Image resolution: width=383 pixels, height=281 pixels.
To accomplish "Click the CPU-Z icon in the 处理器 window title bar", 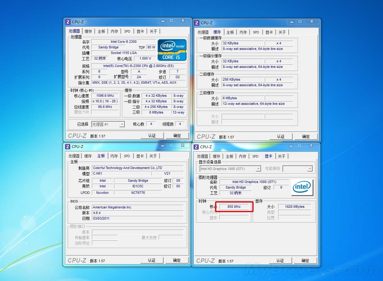I will [x=68, y=22].
